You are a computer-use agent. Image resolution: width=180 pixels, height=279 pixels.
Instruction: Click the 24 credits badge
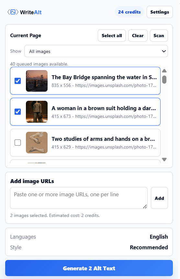tap(129, 12)
